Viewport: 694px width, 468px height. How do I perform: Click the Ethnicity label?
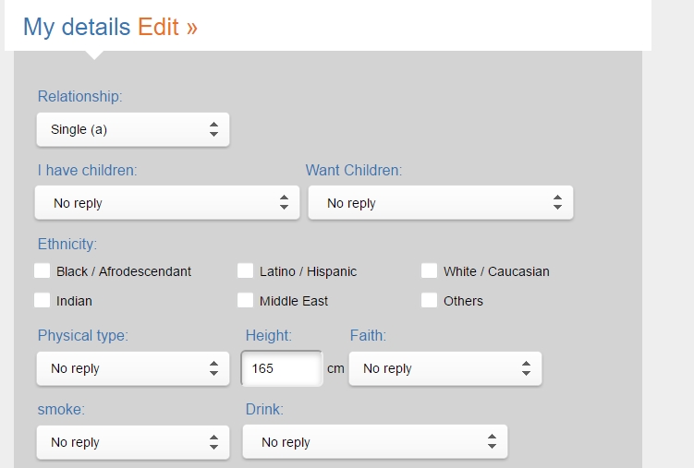(x=67, y=244)
